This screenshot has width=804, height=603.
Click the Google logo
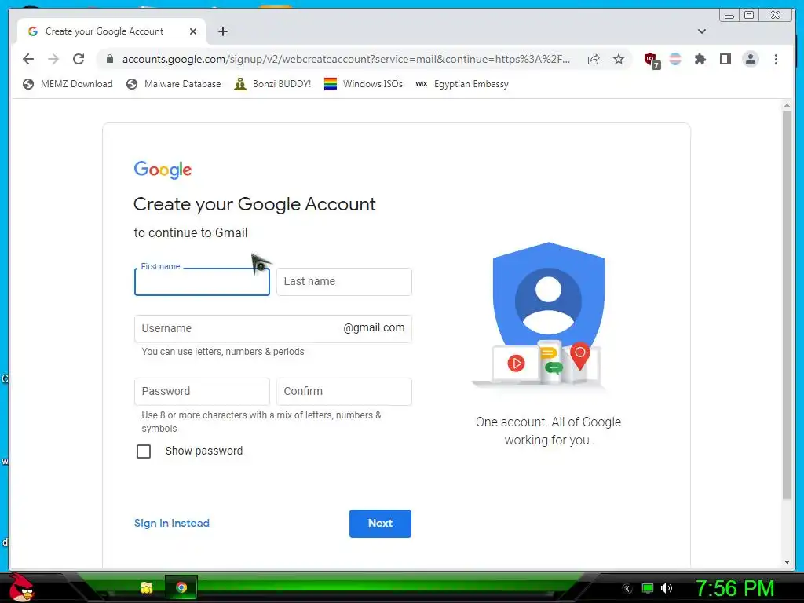[163, 170]
